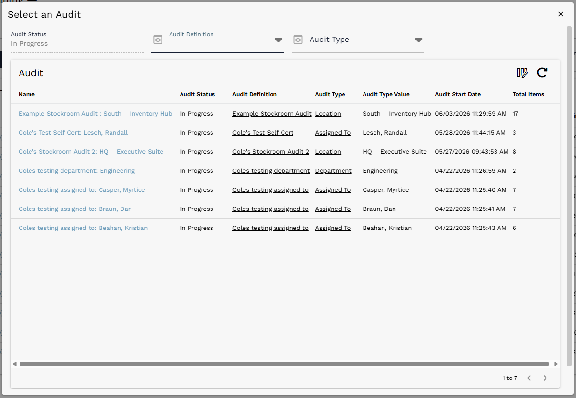The height and width of the screenshot is (398, 576).
Task: Select the HQ – Executive Suite value cell
Action: tap(395, 152)
